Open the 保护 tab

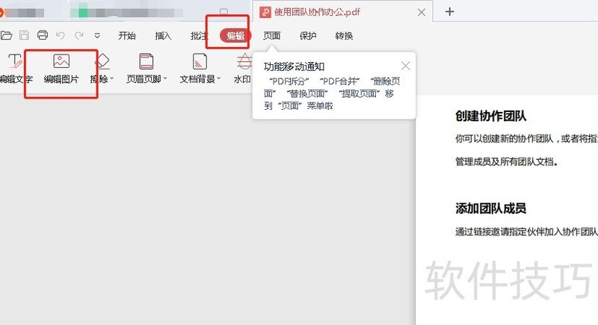(x=308, y=35)
